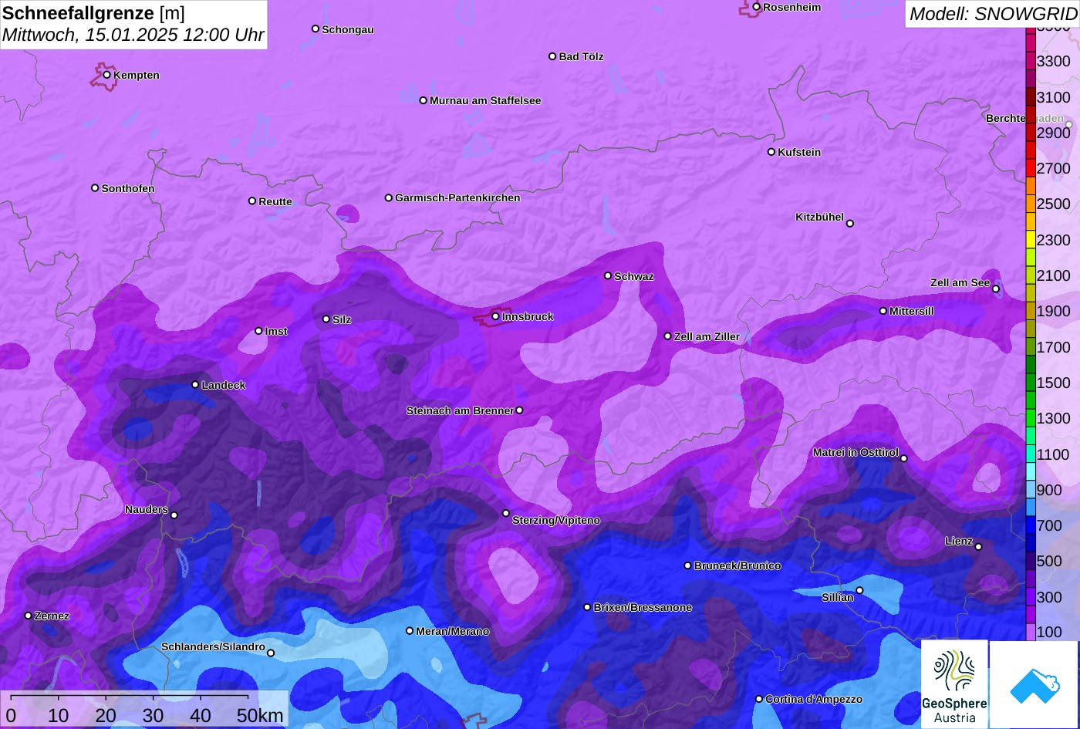This screenshot has width=1080, height=729.
Task: Click the 'Sillian' map label
Action: coord(838,597)
